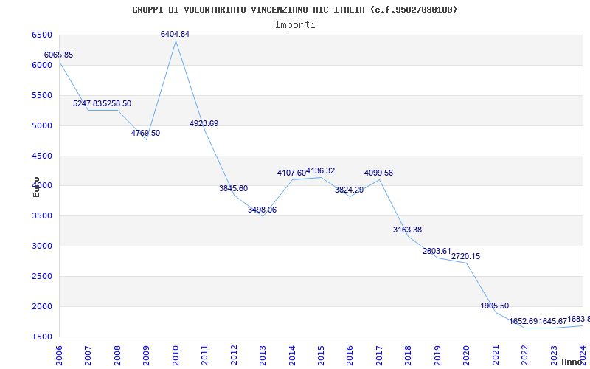The width and height of the screenshot is (590, 369).
Task: Click the Euro y-axis label
Action: tap(36, 187)
